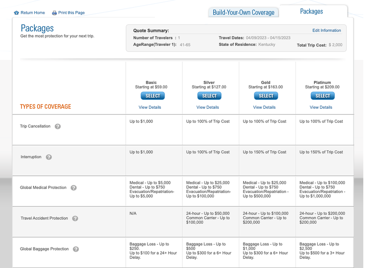Viewport: 384px width, 268px height.
Task: Click SELECT under the Basic package
Action: (x=153, y=96)
